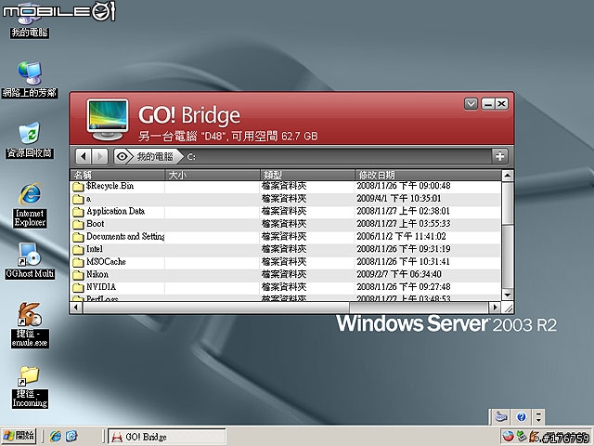Select the Documents and Settings folder icon
Viewport: 594px width, 446px height.
[x=78, y=237]
